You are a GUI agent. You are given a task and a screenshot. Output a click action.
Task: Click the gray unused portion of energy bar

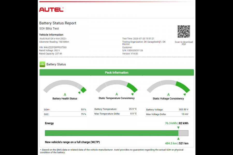(183, 133)
